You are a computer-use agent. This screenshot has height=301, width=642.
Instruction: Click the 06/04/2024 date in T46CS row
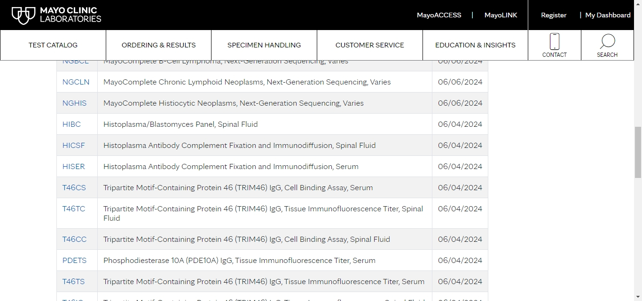pyautogui.click(x=460, y=188)
